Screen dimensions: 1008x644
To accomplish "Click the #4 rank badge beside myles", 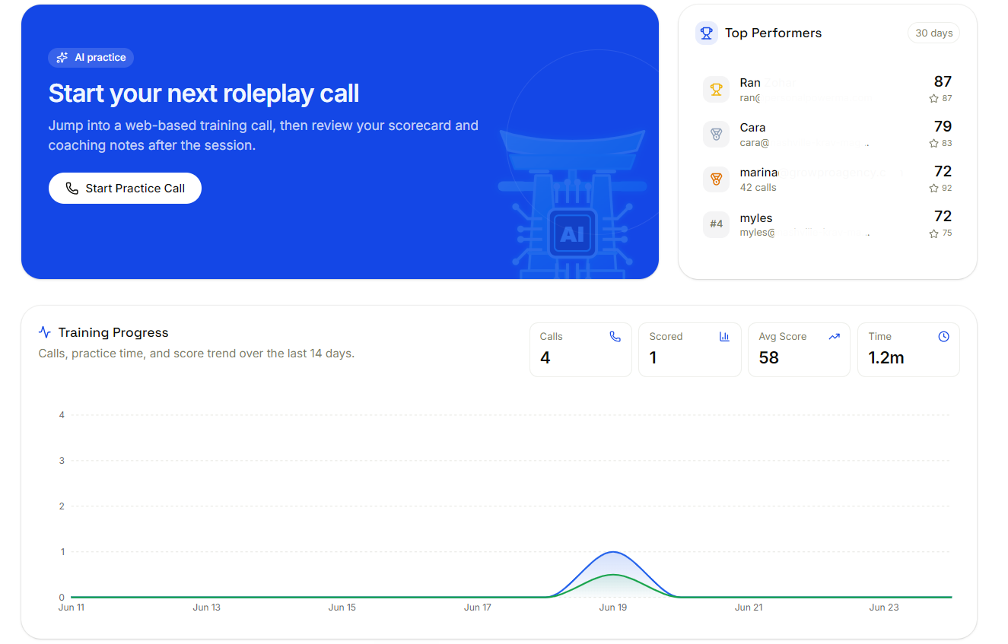I will [x=716, y=224].
